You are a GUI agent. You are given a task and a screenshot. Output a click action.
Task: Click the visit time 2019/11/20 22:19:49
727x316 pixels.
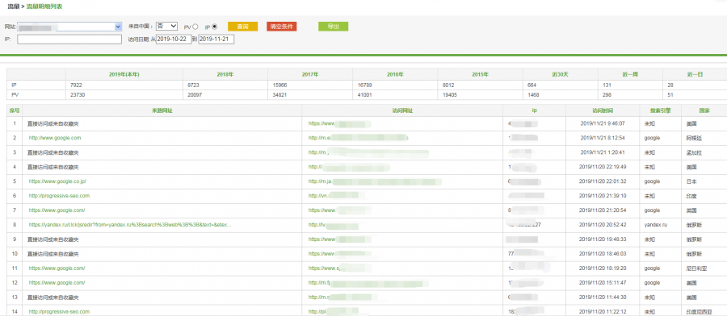(x=603, y=167)
